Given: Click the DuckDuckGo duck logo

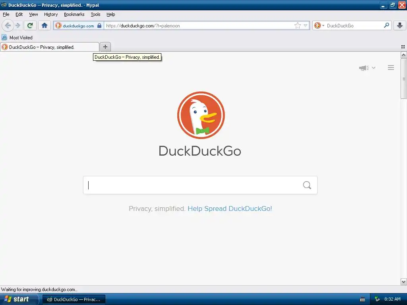Looking at the screenshot, I should (x=201, y=115).
